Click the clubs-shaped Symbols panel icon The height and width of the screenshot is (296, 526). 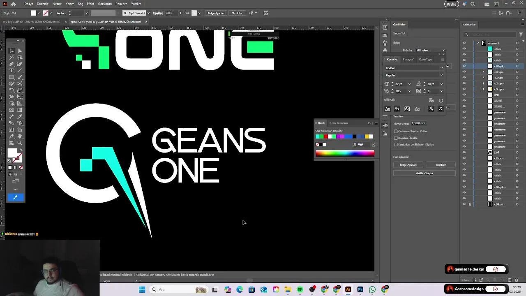click(x=385, y=50)
